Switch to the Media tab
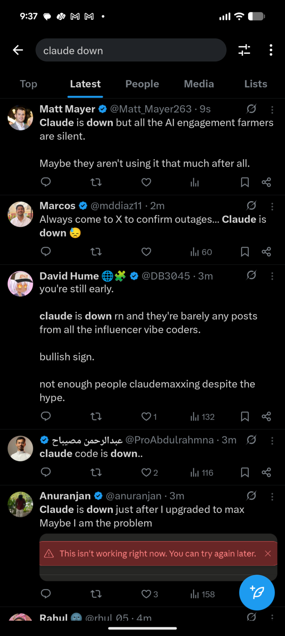The image size is (285, 636). pyautogui.click(x=199, y=84)
